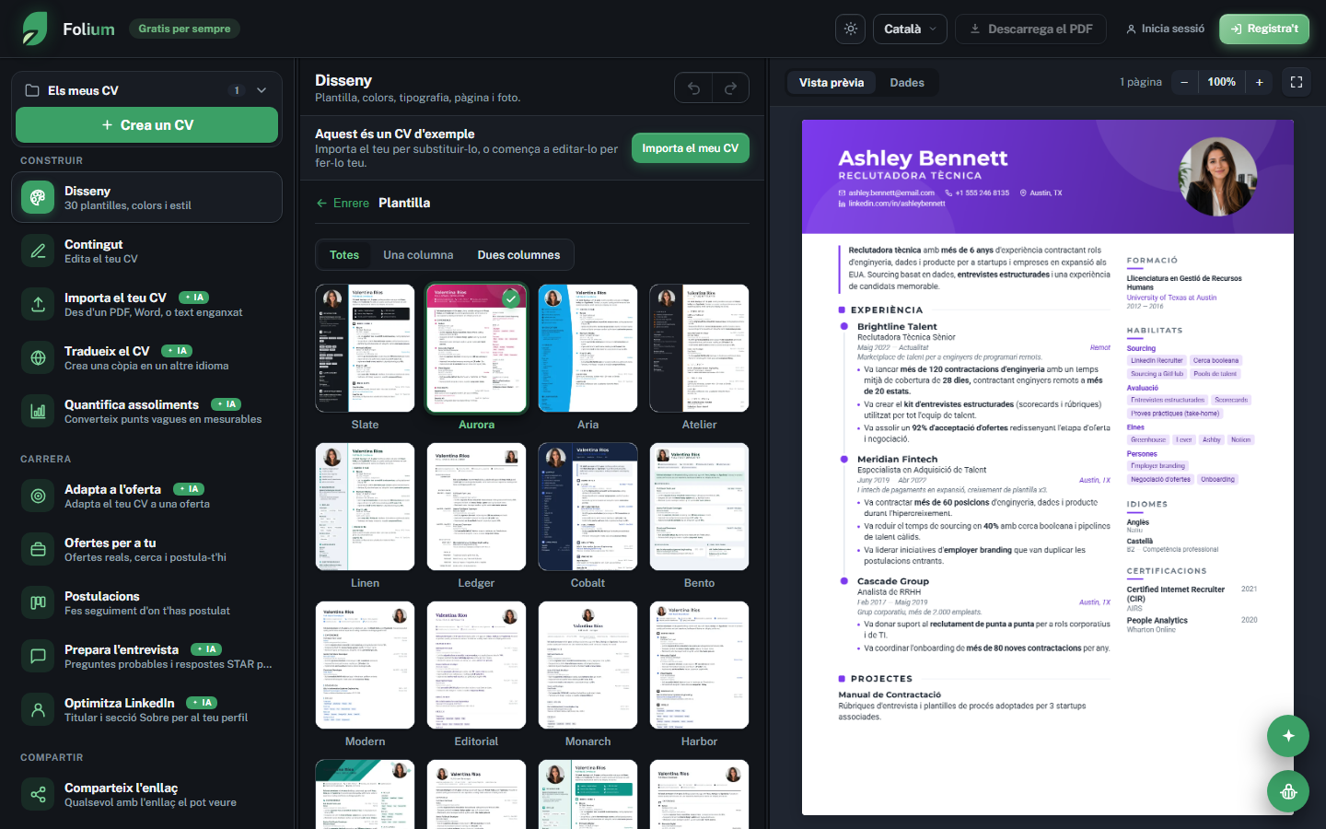Click the LinkedIn icon in CV header
Viewport: 1326px width, 829px height.
842,204
